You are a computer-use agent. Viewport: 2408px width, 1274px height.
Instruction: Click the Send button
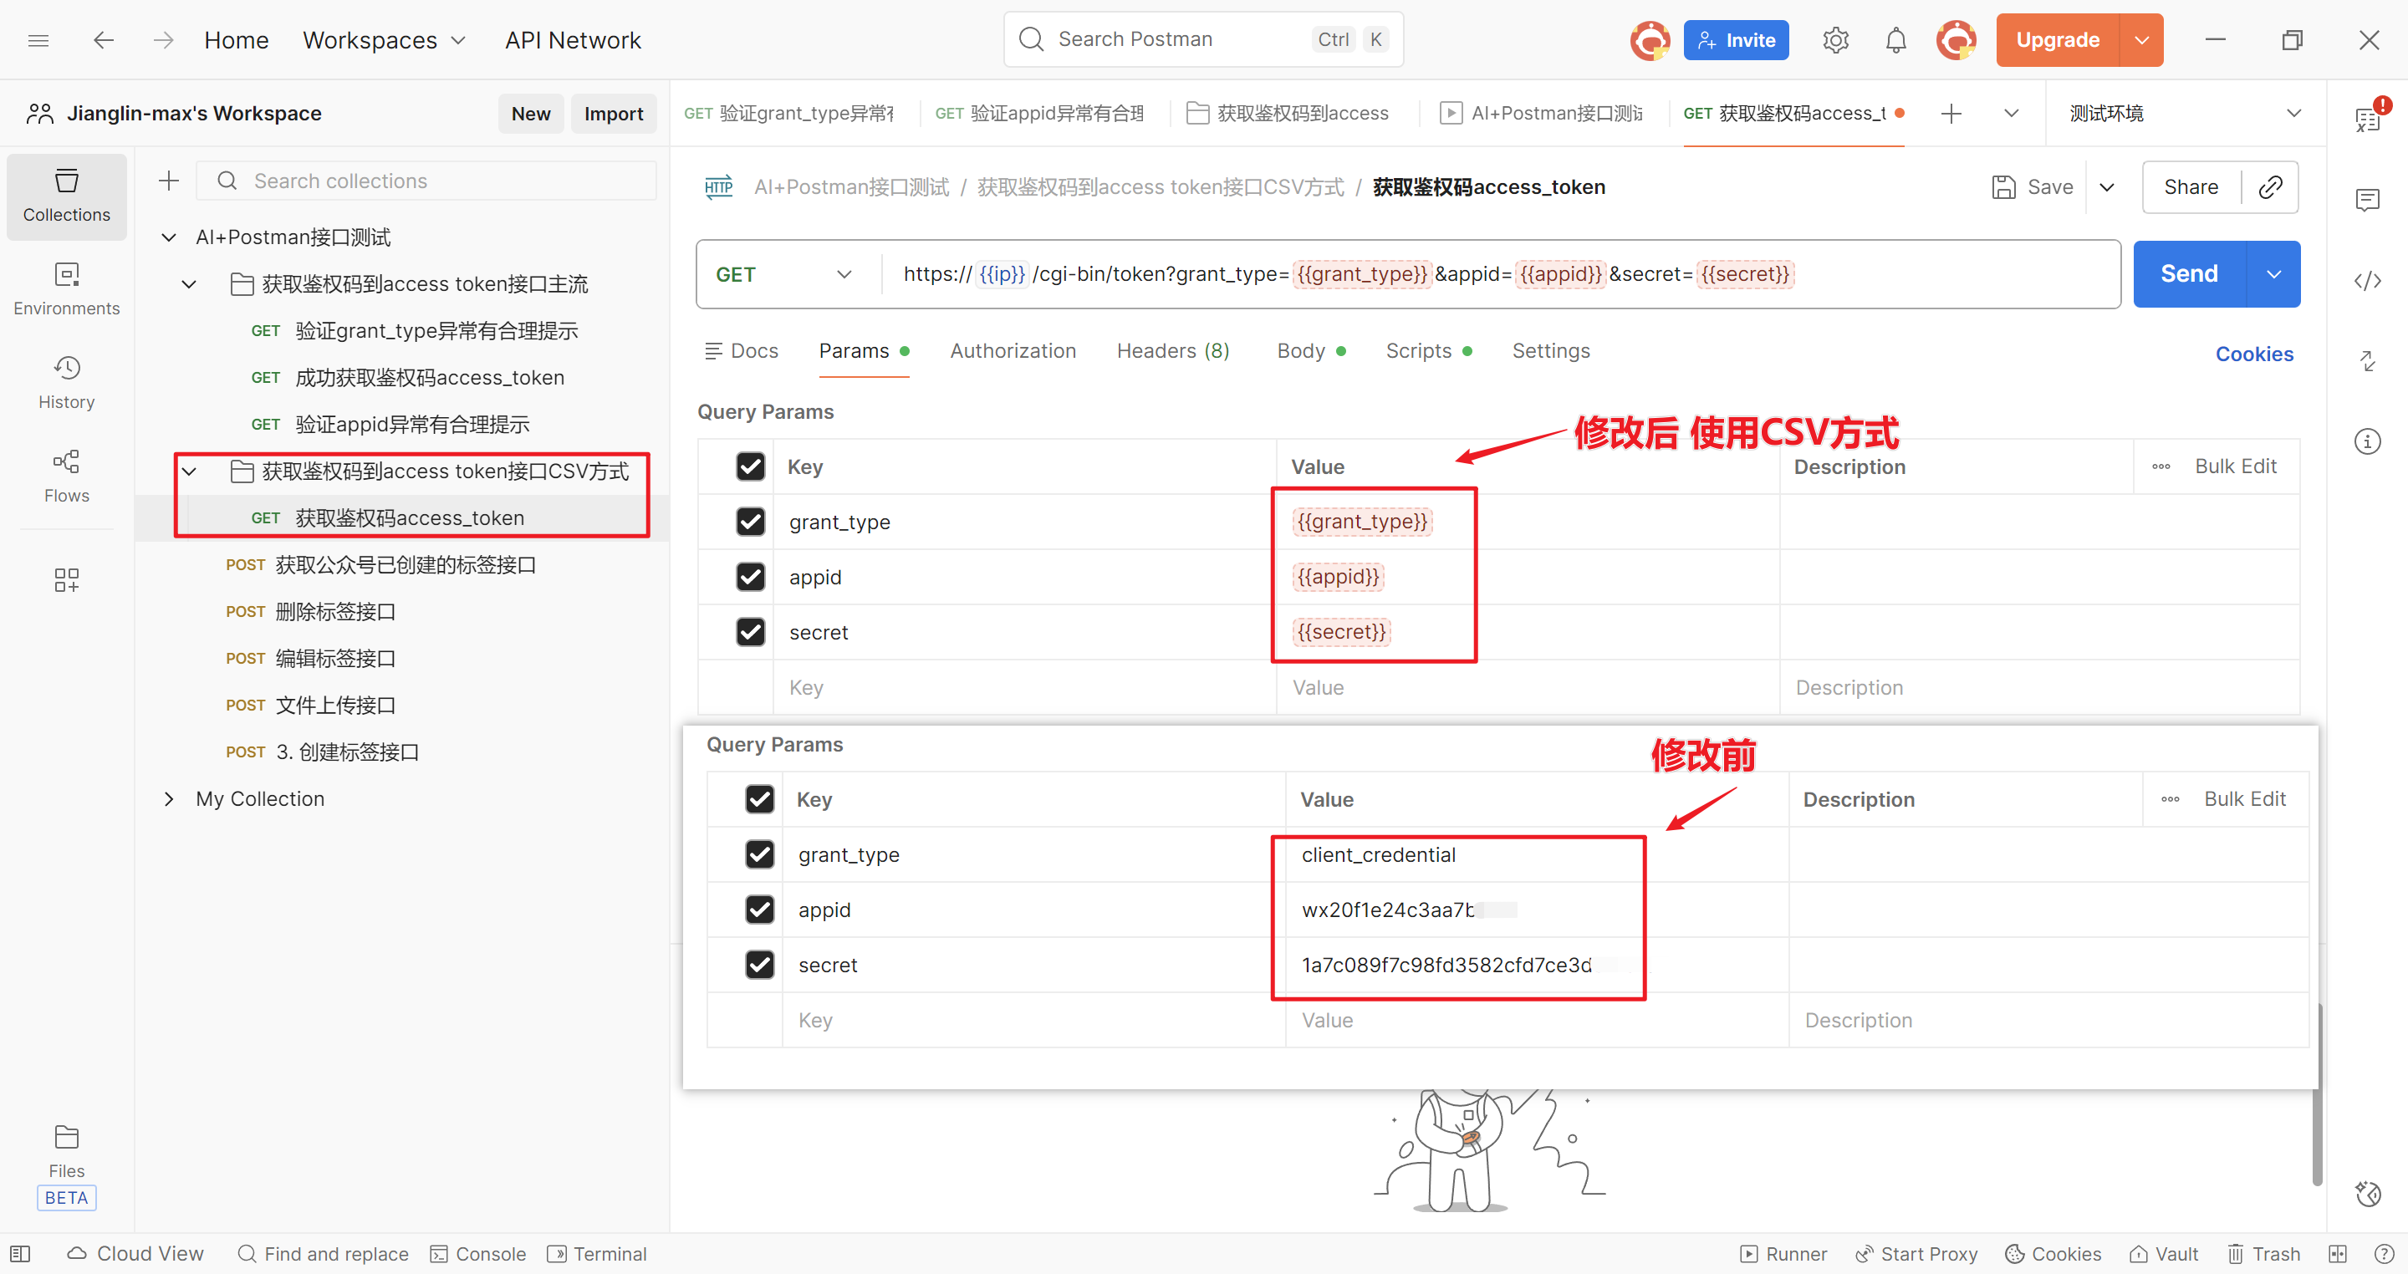pos(2188,274)
